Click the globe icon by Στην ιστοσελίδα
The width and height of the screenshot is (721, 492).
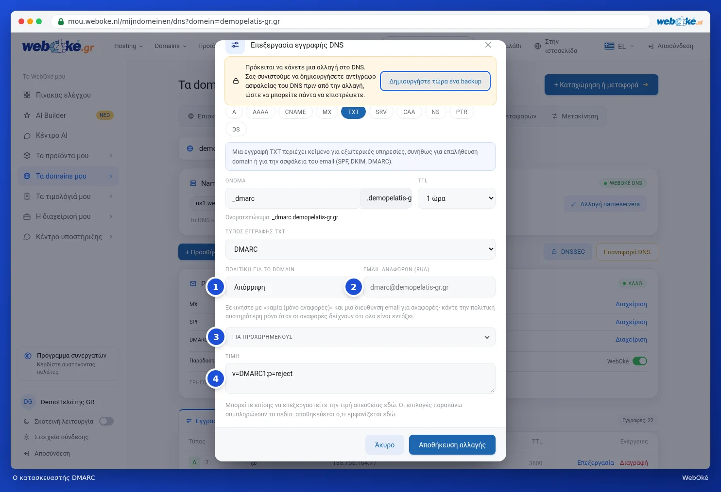[537, 46]
